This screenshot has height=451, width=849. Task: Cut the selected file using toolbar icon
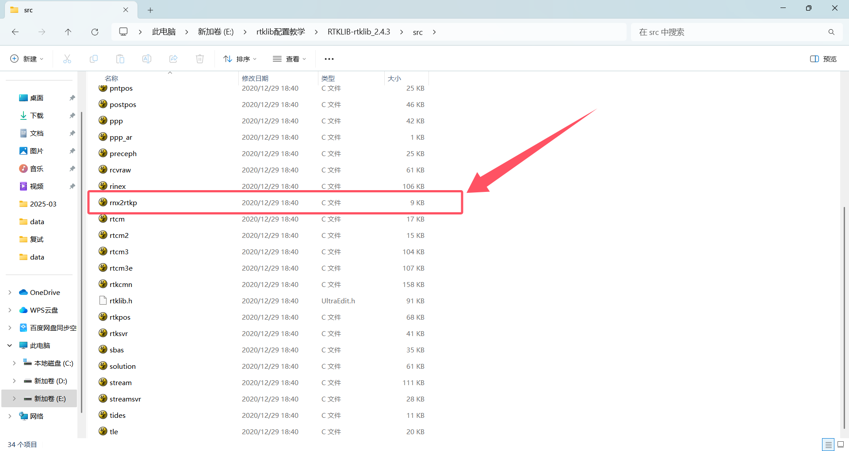point(67,58)
